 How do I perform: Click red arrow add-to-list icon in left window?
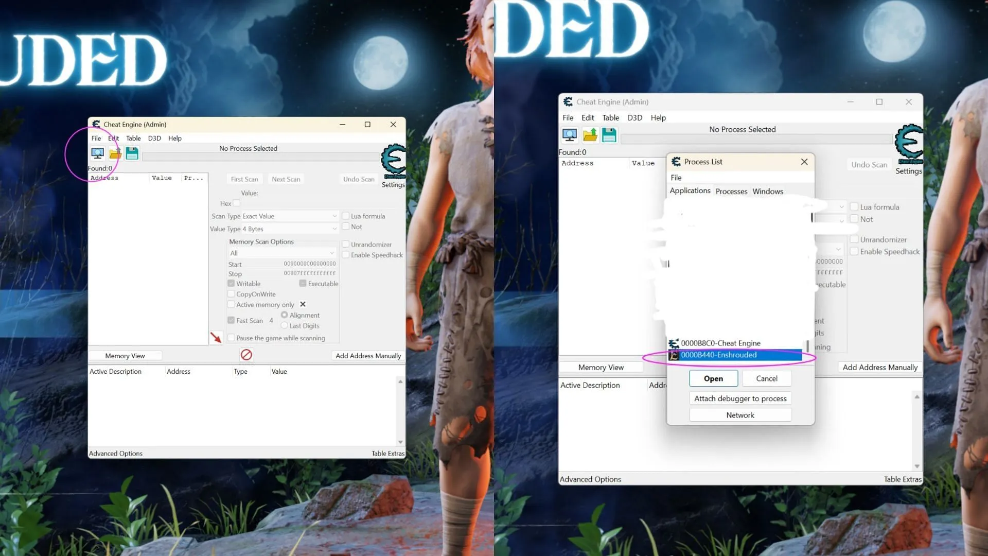coord(216,338)
